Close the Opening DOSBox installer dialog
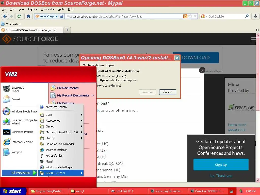260x195 pixels. tap(177, 58)
